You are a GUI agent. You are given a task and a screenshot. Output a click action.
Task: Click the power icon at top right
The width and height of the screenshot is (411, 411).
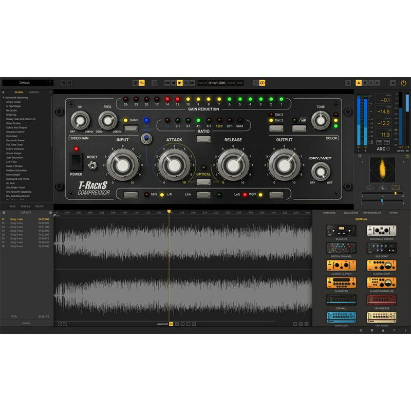[403, 83]
